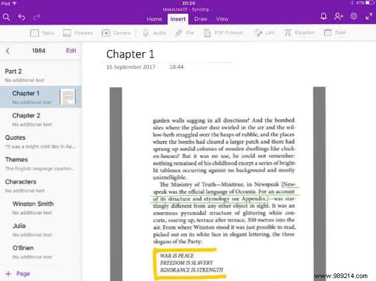Insert a Link

pos(264,33)
